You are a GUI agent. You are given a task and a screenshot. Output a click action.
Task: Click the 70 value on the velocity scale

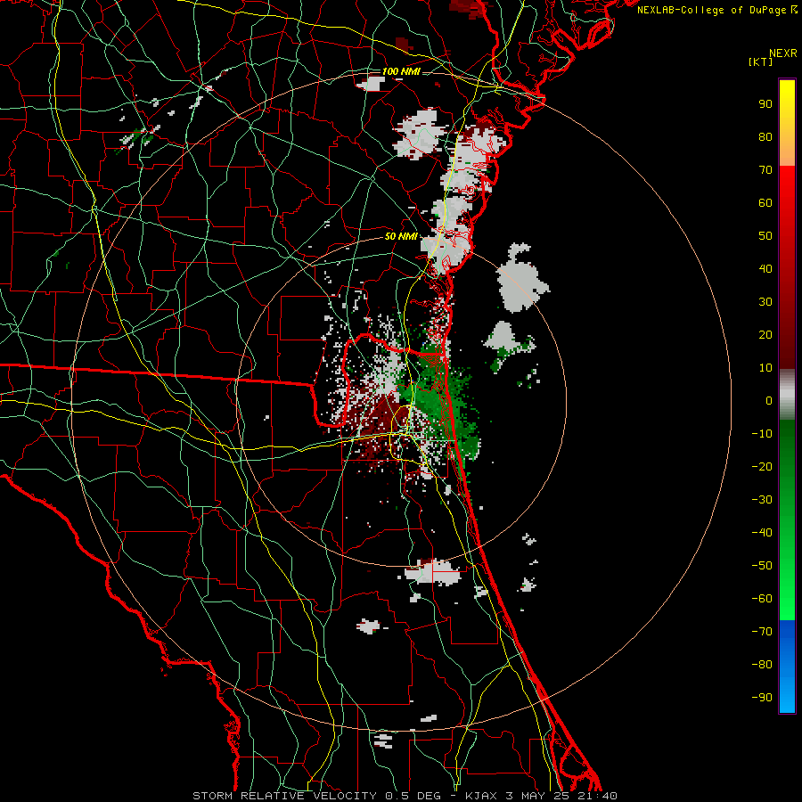[765, 170]
